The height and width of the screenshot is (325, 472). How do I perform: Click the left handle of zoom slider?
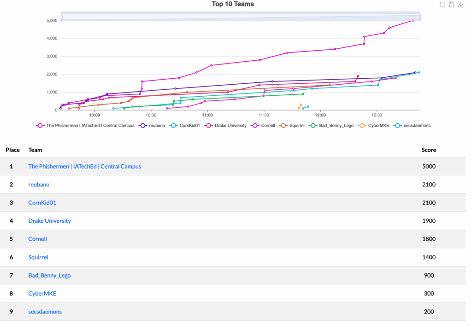tap(61, 17)
